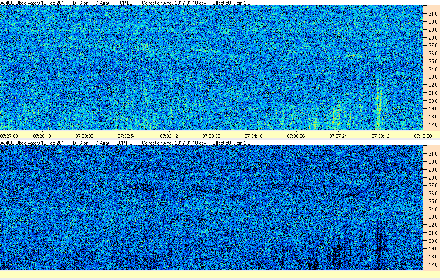Image resolution: width=440 pixels, height=280 pixels.
Task: Click the 07:27:00 time label
Action: 9,136
